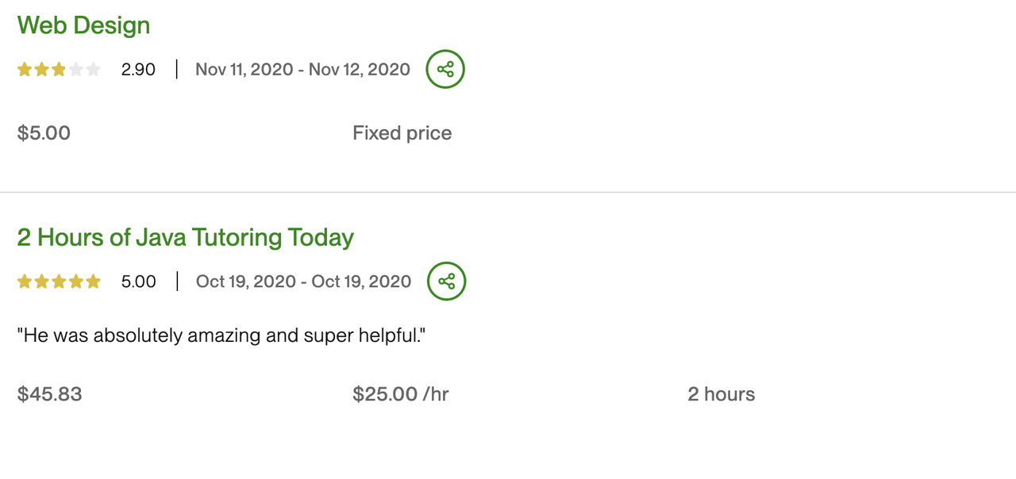Select the Nov 11, 2020 - Nov 12, 2020 dates
Screen dimensions: 1016x479
302,70
